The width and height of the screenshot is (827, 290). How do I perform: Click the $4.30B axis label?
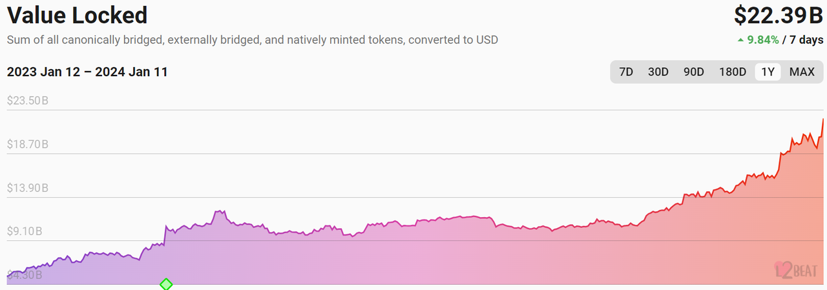[26, 275]
